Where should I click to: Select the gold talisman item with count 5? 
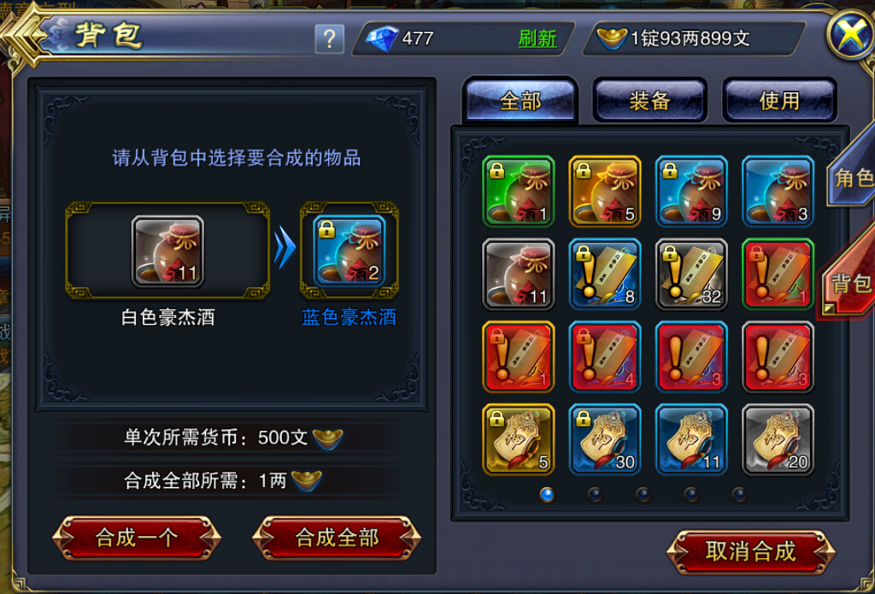519,439
